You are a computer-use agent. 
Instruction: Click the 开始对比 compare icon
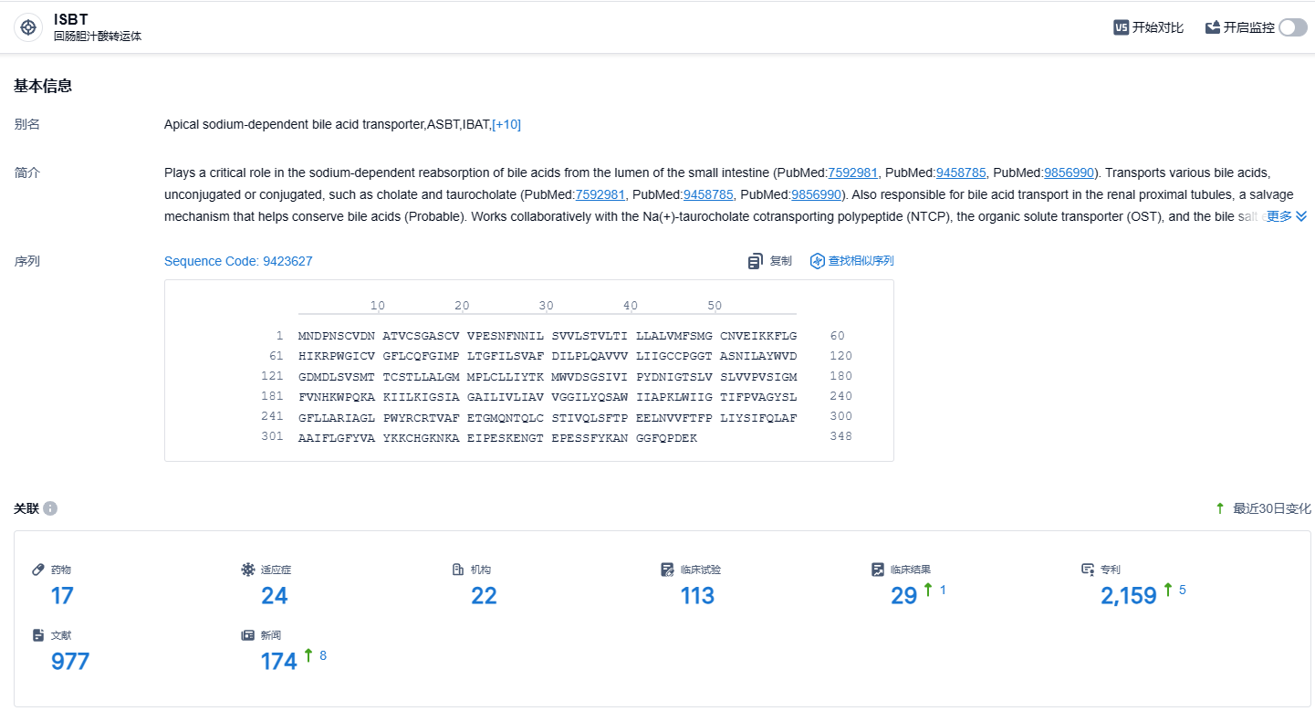tap(1122, 27)
